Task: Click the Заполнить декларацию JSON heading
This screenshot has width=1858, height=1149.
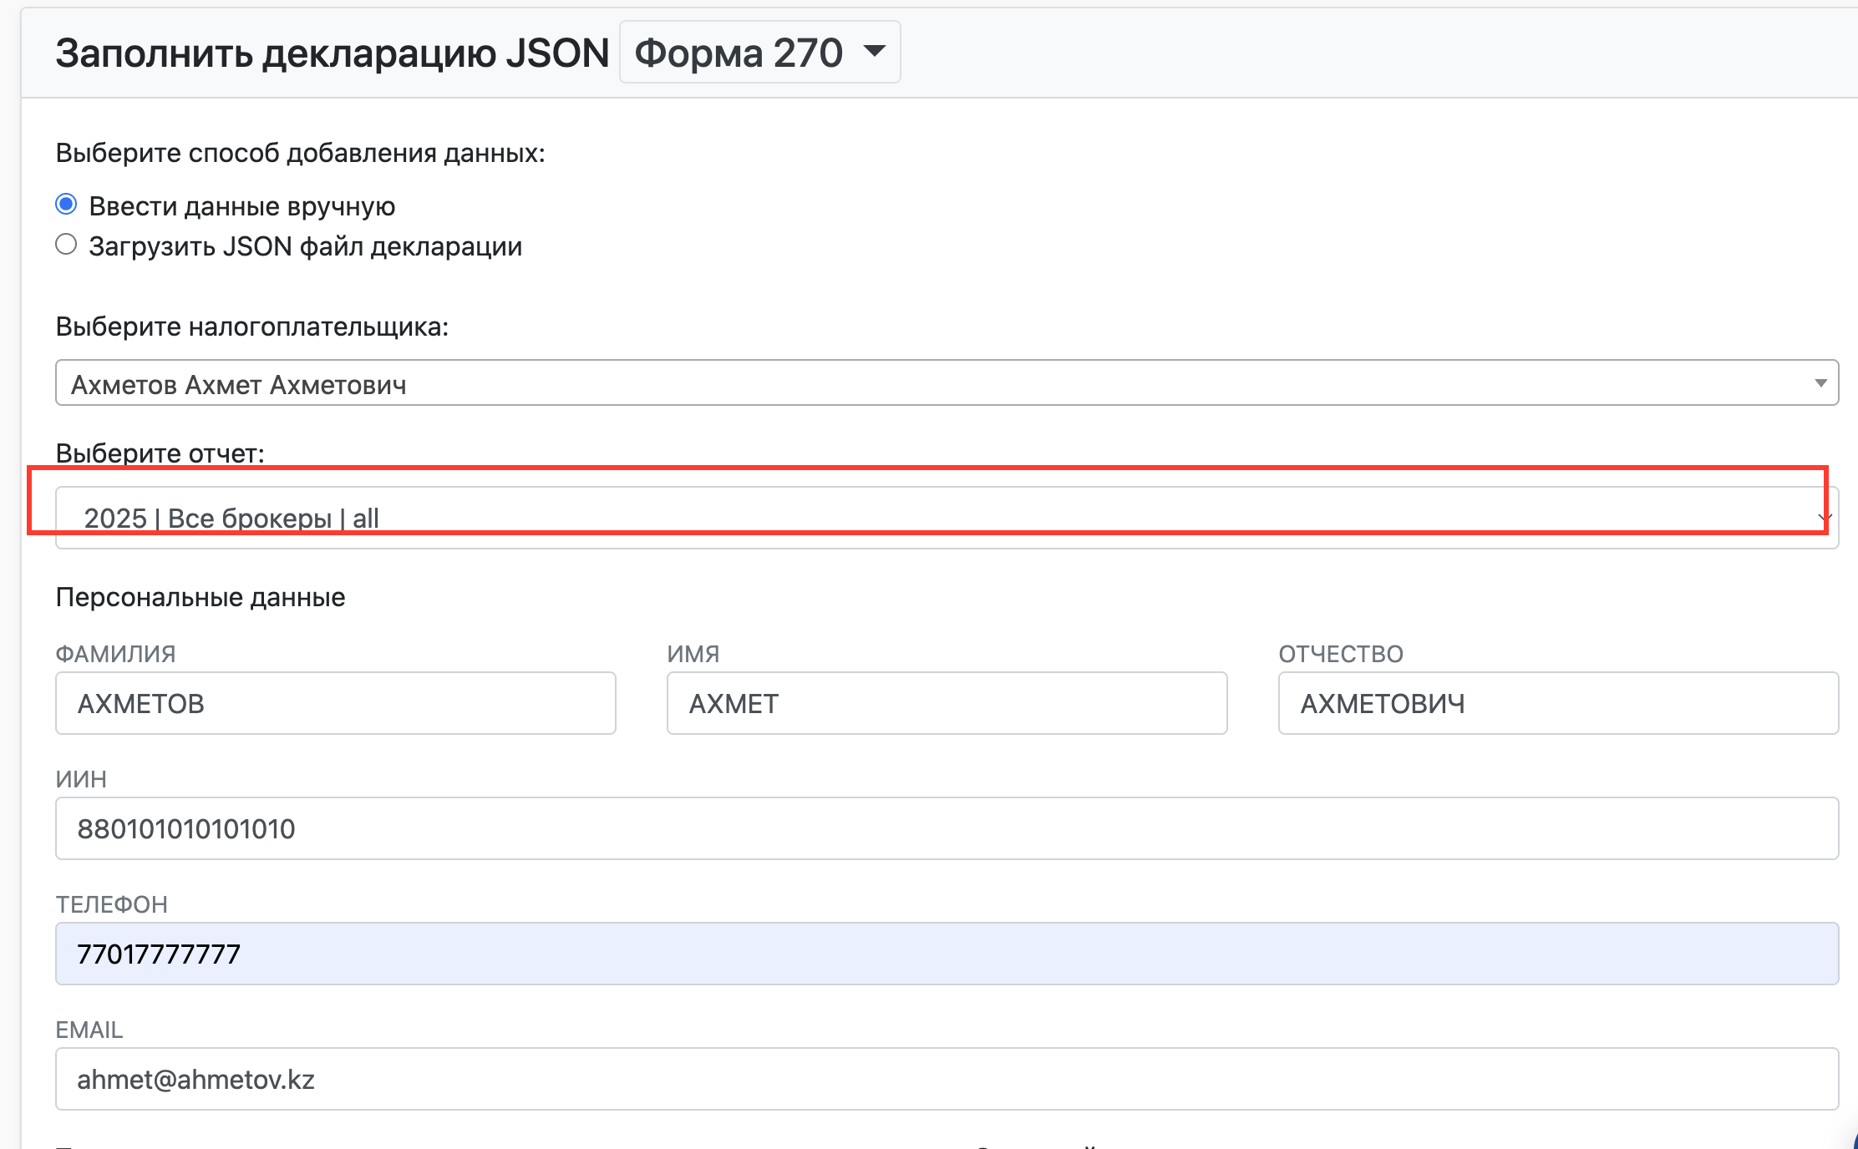Action: coord(333,53)
